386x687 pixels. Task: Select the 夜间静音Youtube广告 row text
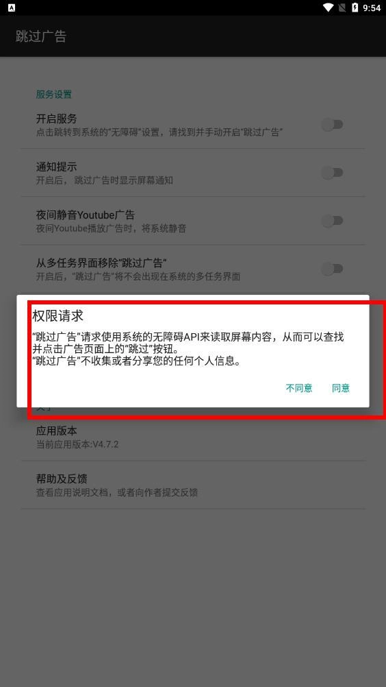tap(111, 221)
